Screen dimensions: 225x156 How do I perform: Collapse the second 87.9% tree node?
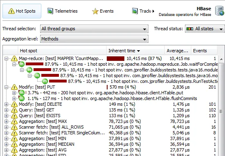(22, 70)
